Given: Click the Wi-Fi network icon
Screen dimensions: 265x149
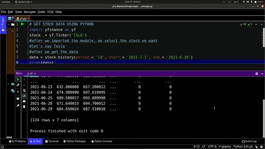Looking at the screenshot, I should (244, 2).
